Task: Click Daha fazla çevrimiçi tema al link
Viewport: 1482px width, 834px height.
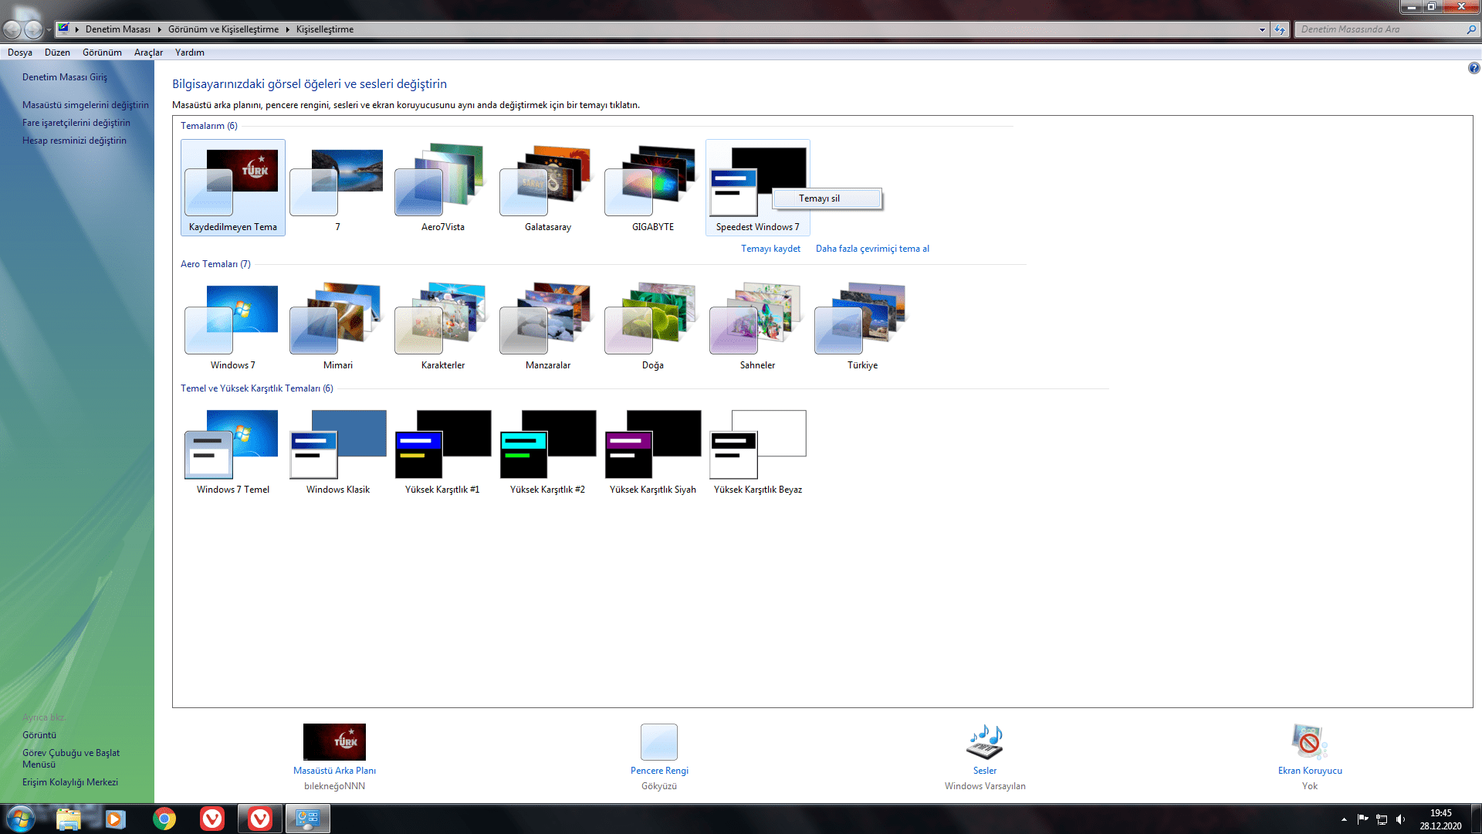Action: tap(872, 249)
